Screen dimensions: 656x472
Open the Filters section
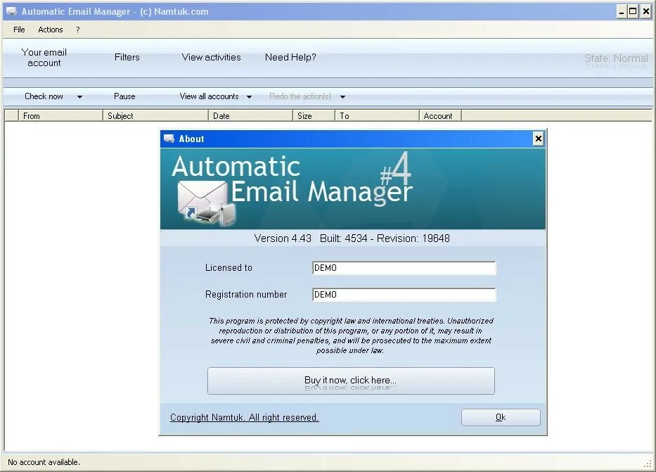pyautogui.click(x=127, y=57)
